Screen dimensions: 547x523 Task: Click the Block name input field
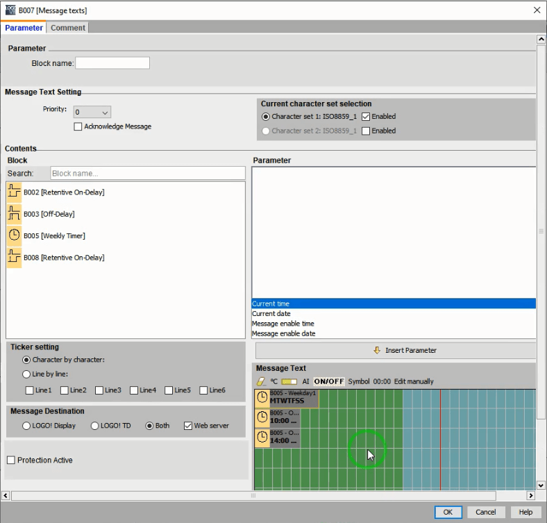tap(112, 63)
